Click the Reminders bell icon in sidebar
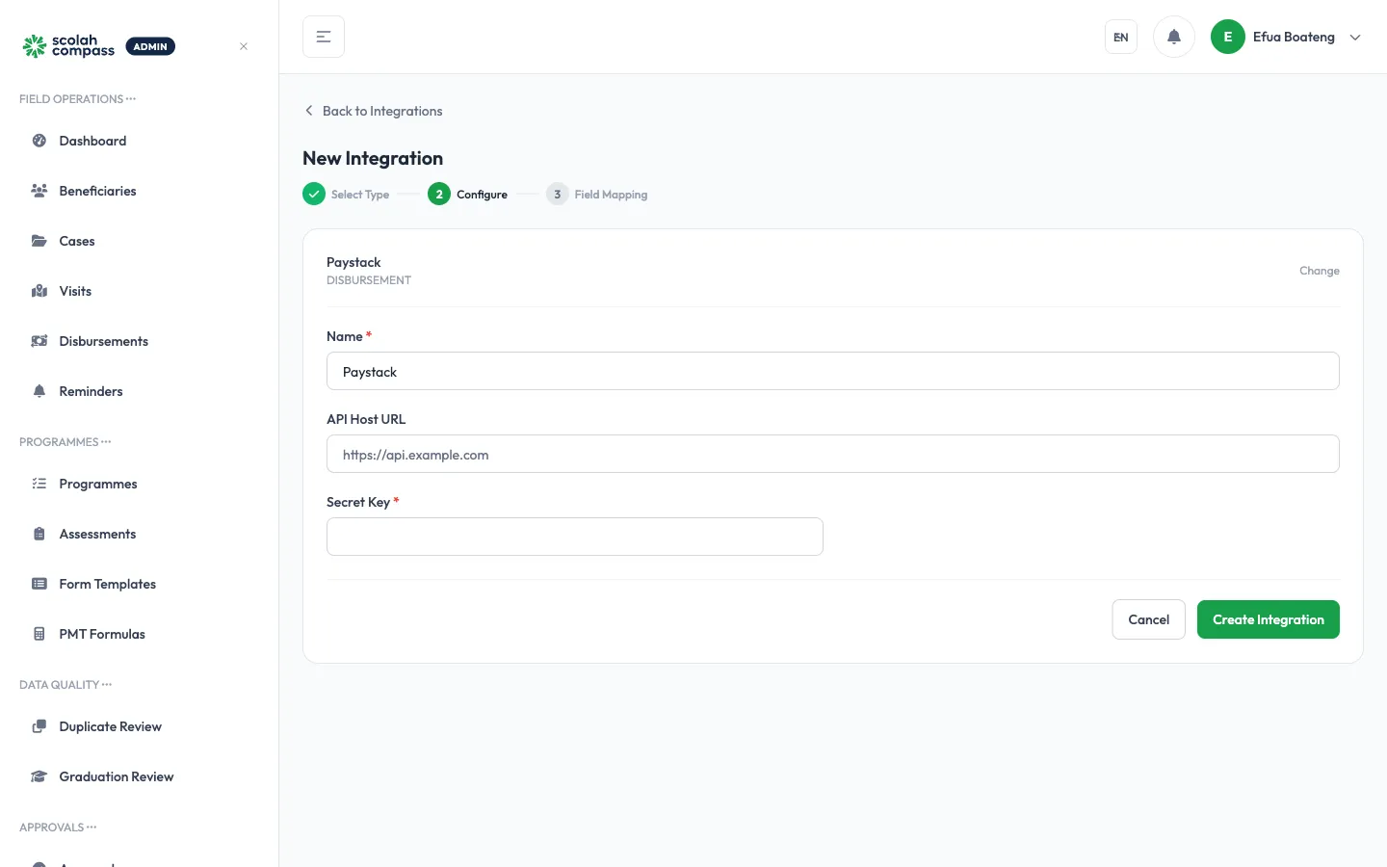The height and width of the screenshot is (867, 1387). coord(39,391)
